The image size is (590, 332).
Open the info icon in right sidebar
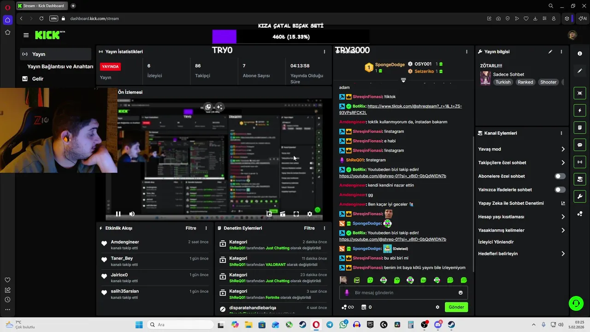[x=580, y=53]
